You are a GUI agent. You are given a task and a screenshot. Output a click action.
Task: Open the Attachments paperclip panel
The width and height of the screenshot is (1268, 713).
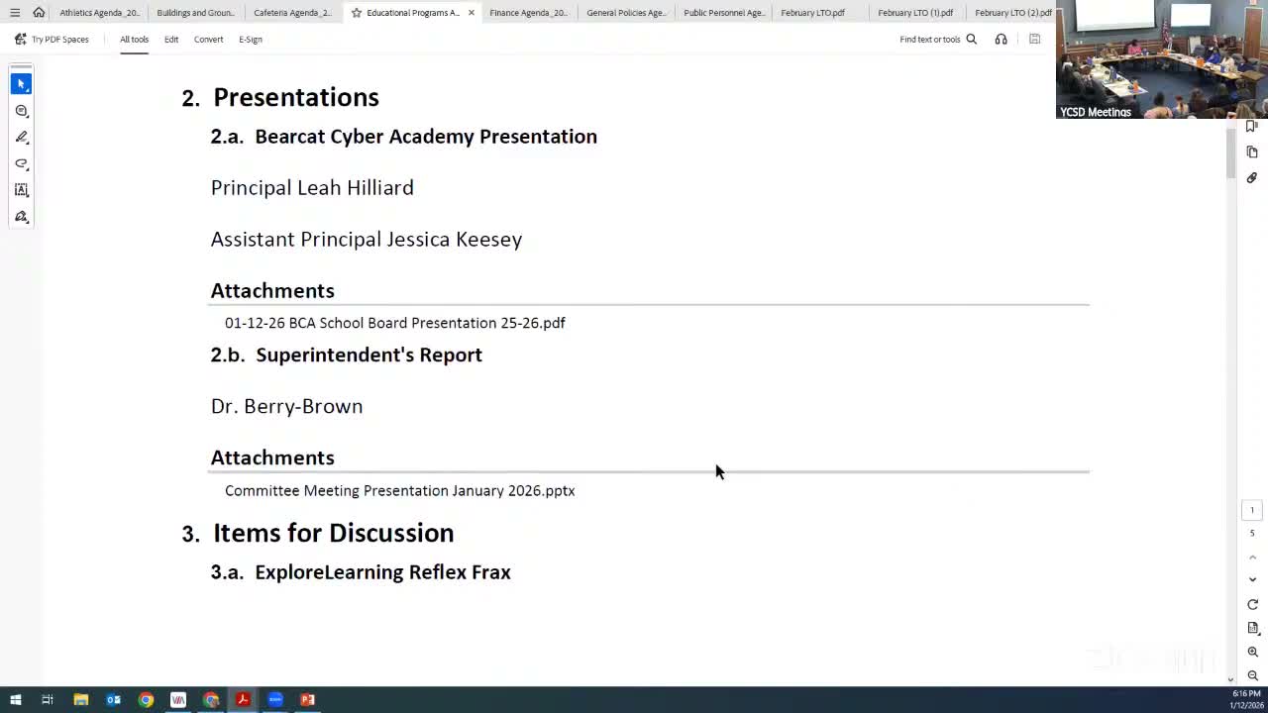coord(1251,177)
